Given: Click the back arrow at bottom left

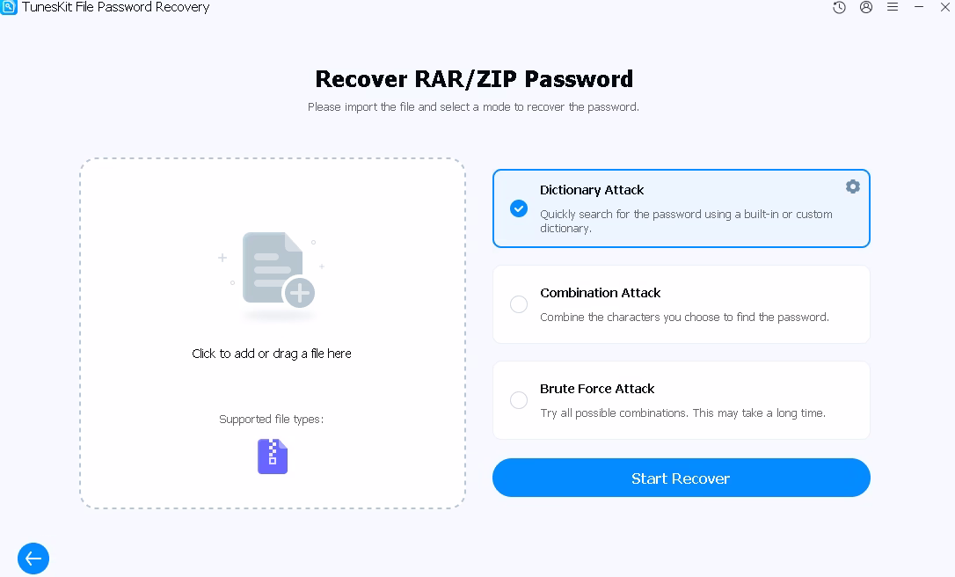Looking at the screenshot, I should coord(33,559).
